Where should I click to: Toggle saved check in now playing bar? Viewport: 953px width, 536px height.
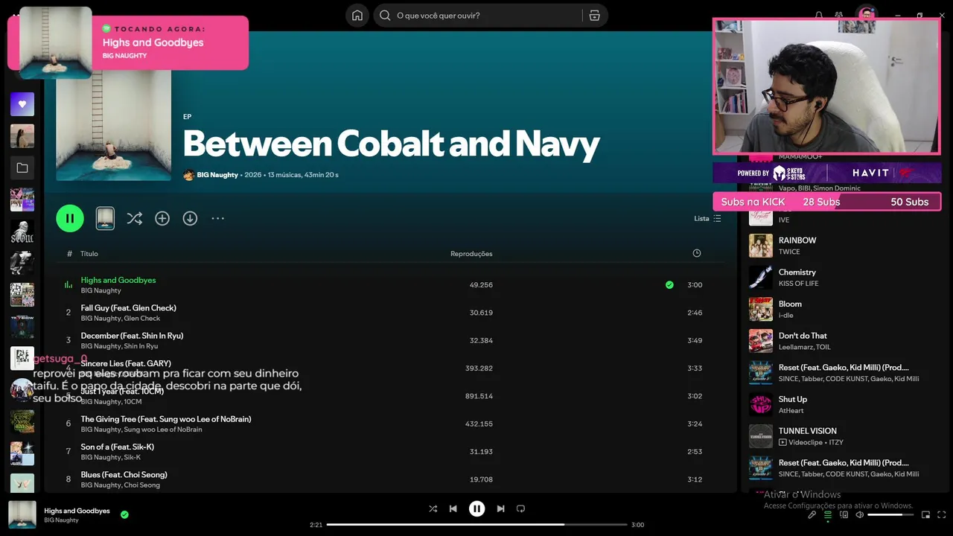point(124,514)
